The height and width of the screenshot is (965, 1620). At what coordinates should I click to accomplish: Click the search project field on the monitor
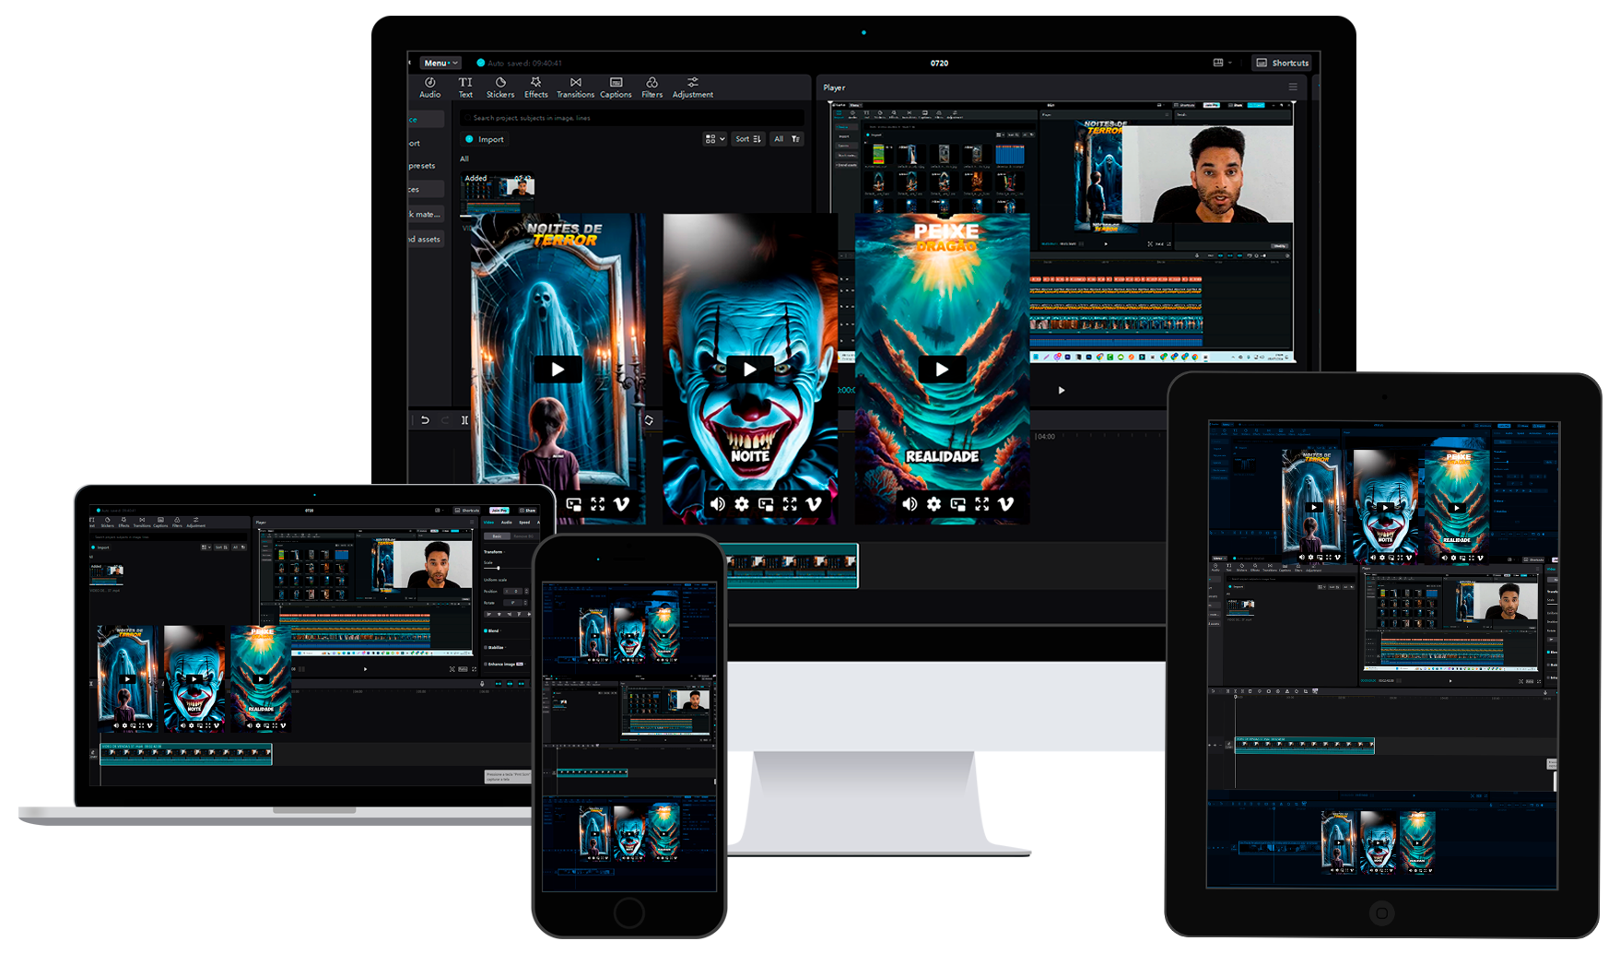pyautogui.click(x=632, y=118)
